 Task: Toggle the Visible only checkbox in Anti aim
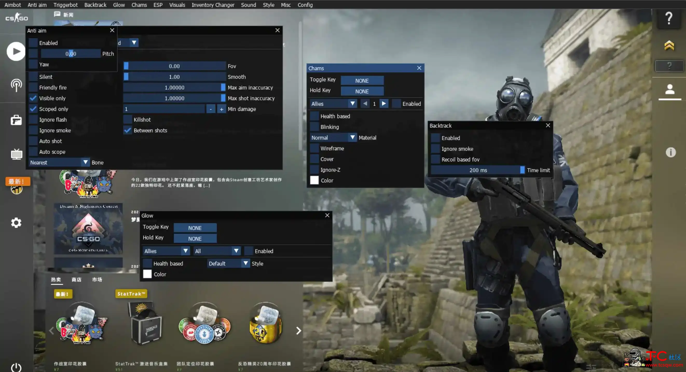[x=33, y=98]
